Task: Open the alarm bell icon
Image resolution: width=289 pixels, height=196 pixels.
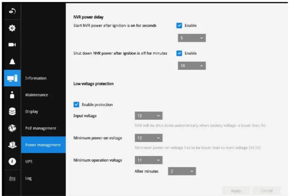Action: 12,61
